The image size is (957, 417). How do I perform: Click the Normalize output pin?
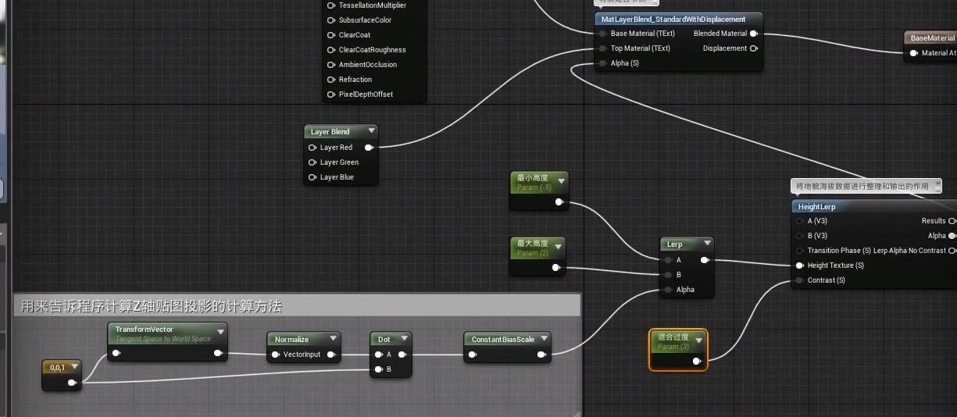(331, 355)
